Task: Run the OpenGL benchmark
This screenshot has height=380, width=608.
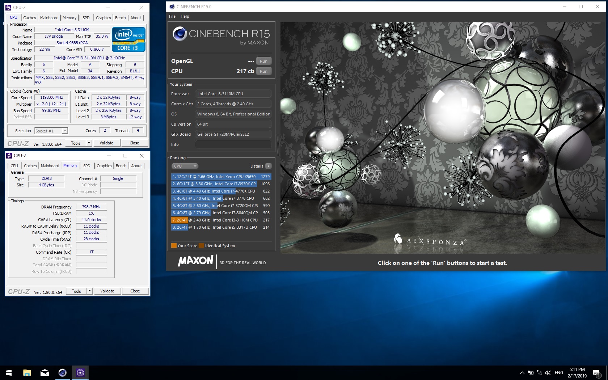Action: click(x=264, y=61)
